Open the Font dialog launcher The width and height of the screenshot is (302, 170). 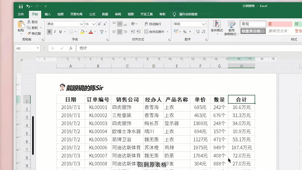[x=107, y=40]
